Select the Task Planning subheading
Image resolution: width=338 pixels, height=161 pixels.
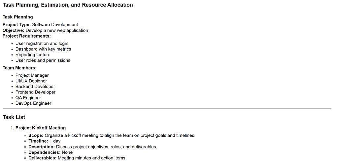pos(18,17)
